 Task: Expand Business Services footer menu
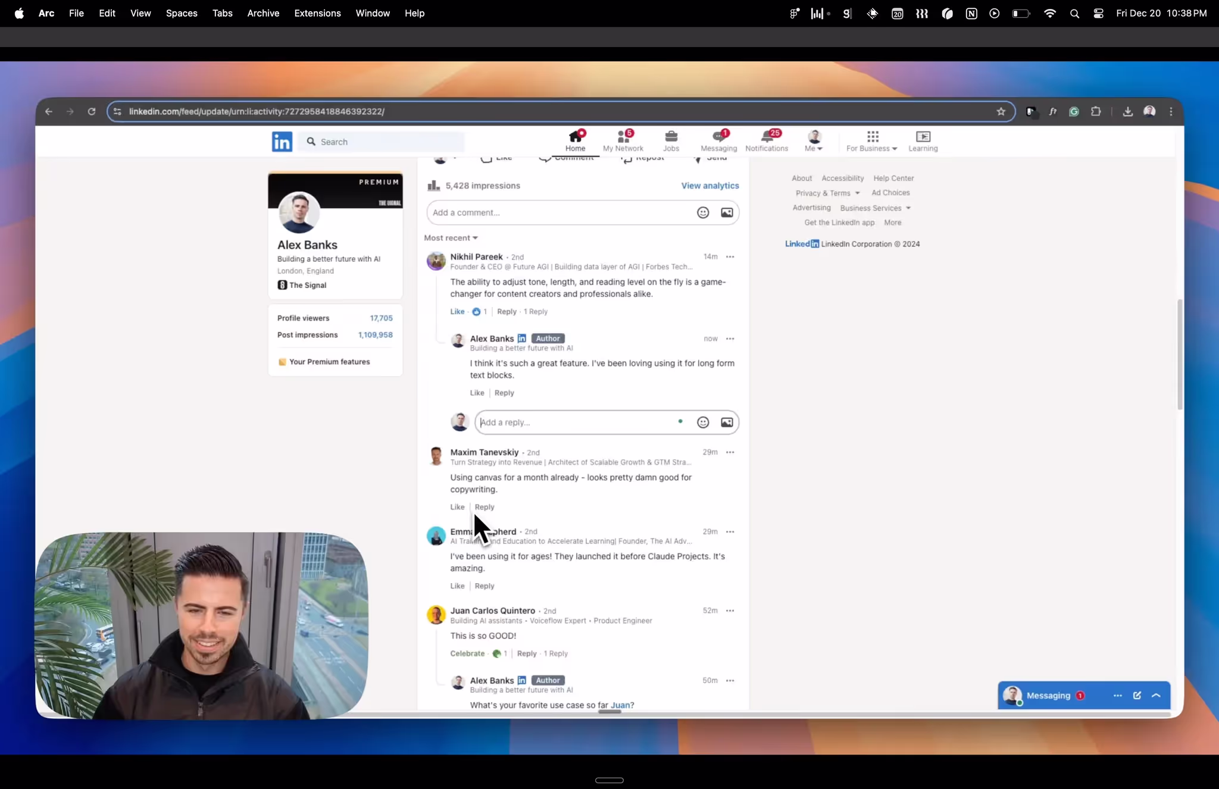[x=876, y=208]
